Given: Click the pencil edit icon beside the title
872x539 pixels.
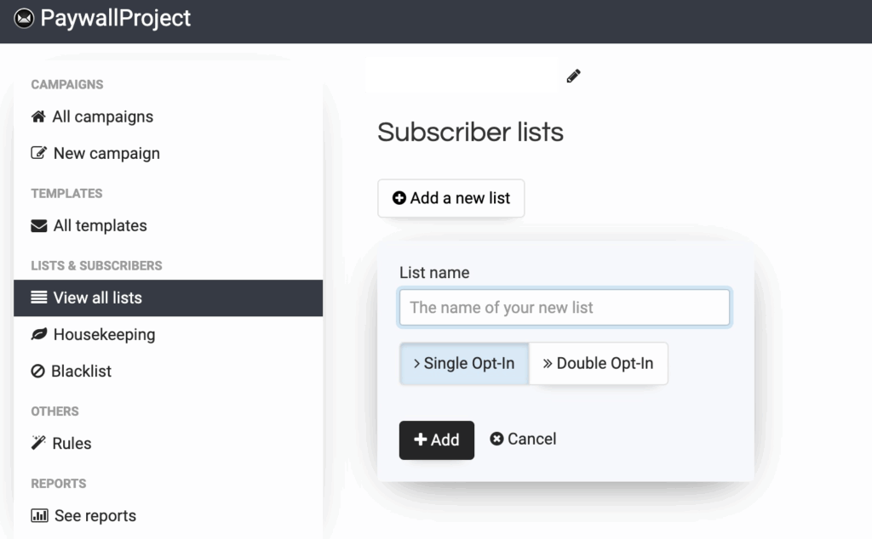Looking at the screenshot, I should (x=573, y=77).
